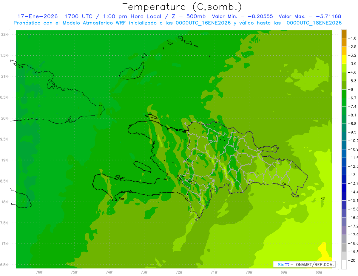Click the '9.5N' latitude tick label
358x276 pixels.
(x=4, y=139)
